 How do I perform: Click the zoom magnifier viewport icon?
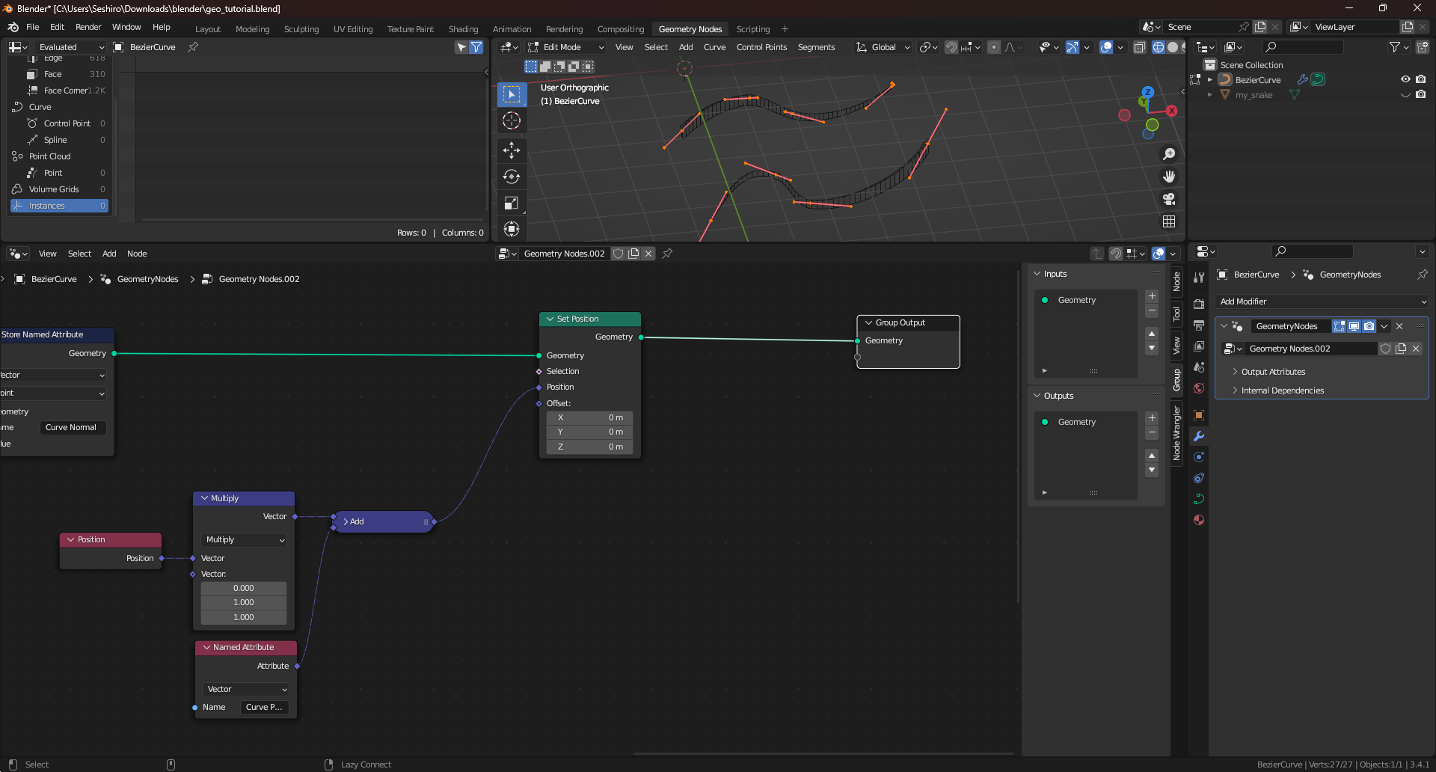click(x=1169, y=154)
